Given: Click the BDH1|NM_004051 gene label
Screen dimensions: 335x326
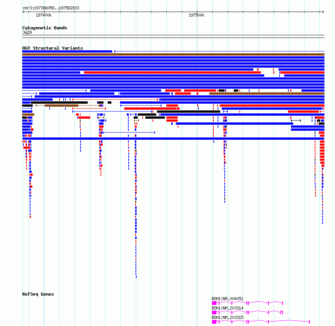Looking at the screenshot, I should click(x=227, y=299).
